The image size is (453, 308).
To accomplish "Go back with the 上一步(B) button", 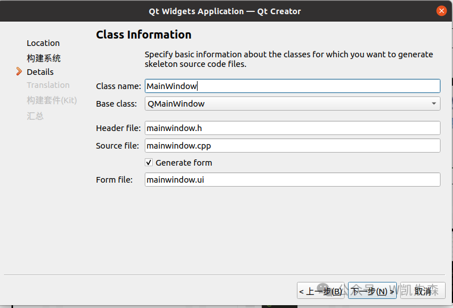I will 321,291.
